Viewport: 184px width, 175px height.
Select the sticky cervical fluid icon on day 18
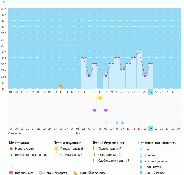(106, 122)
